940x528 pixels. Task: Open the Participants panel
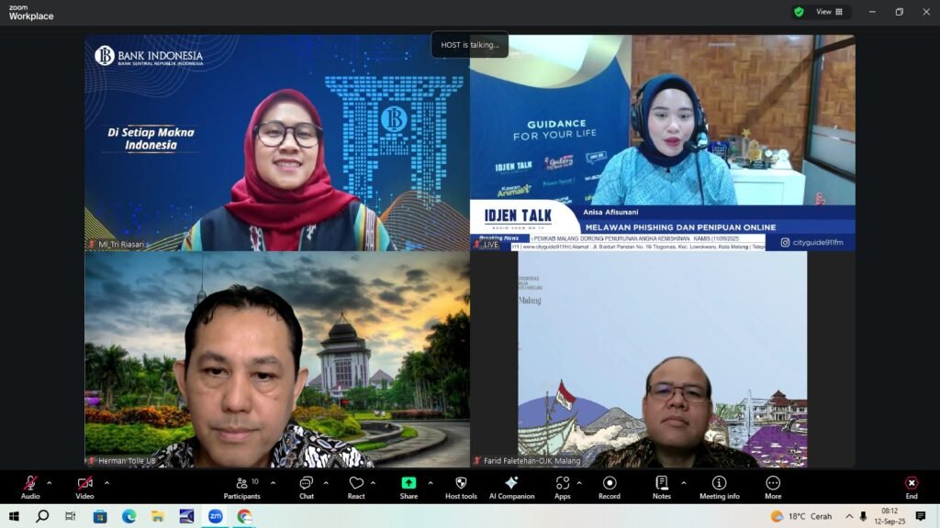(242, 488)
